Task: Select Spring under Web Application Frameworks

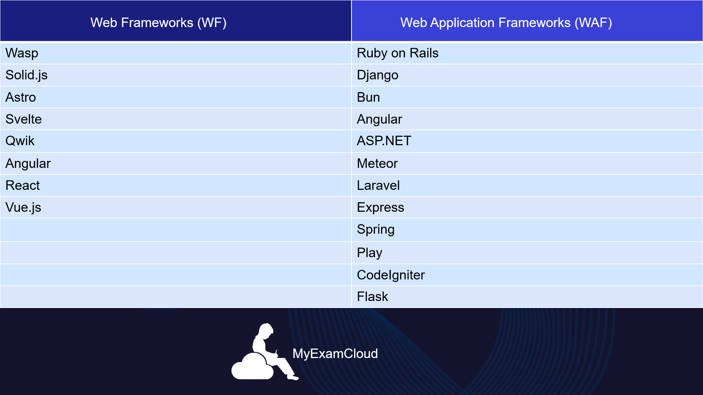Action: click(376, 229)
